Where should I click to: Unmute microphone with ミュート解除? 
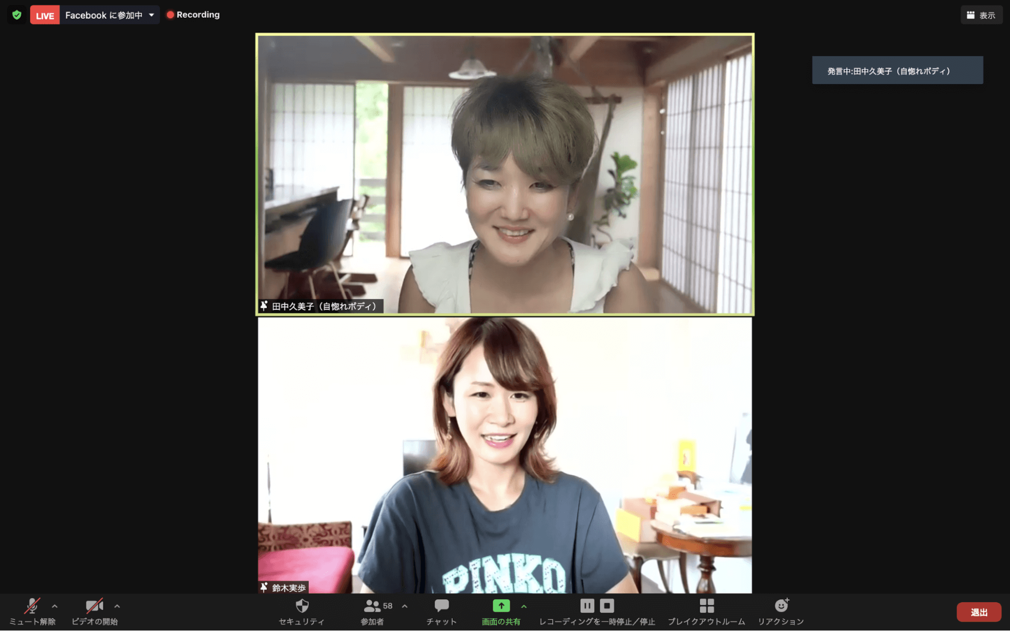32,612
